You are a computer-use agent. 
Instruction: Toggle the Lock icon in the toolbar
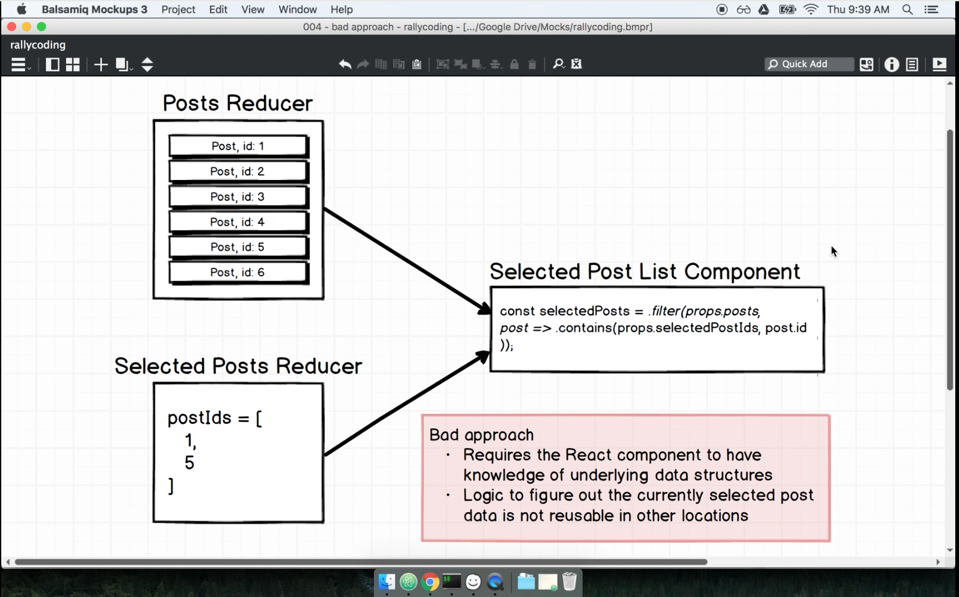click(x=514, y=64)
